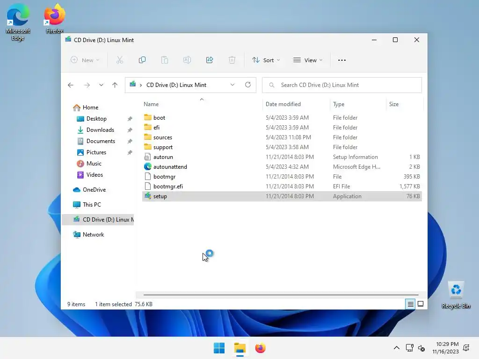This screenshot has width=479, height=359.
Task: Refresh the CD Drive folder view
Action: point(248,85)
